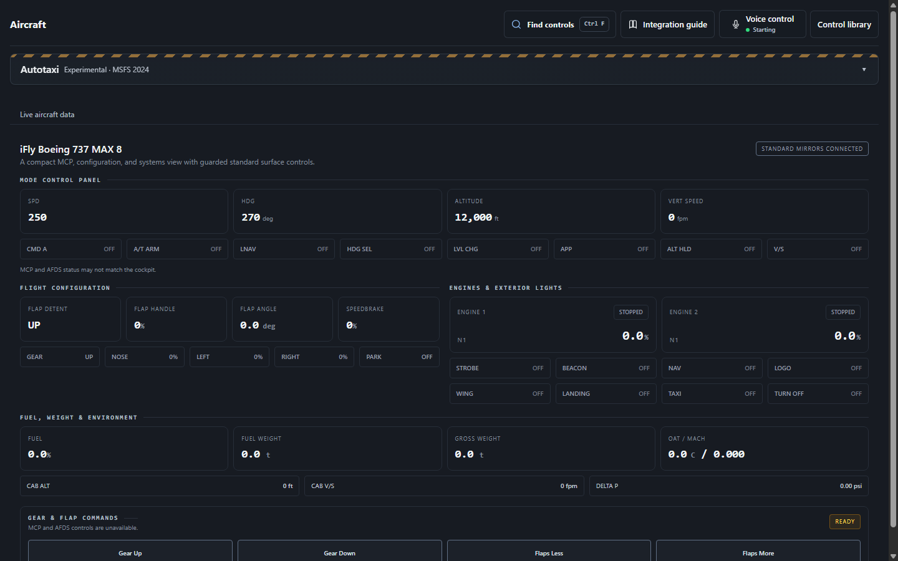Click the STANDARD MIRRORS CONNECTED badge
This screenshot has height=561, width=898.
[x=812, y=149]
